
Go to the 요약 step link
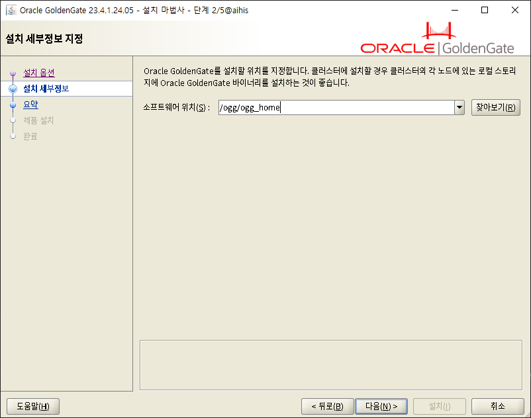pyautogui.click(x=30, y=104)
